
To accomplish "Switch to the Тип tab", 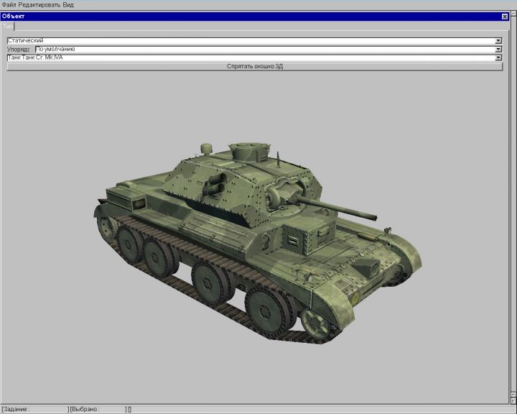I will [x=7, y=26].
